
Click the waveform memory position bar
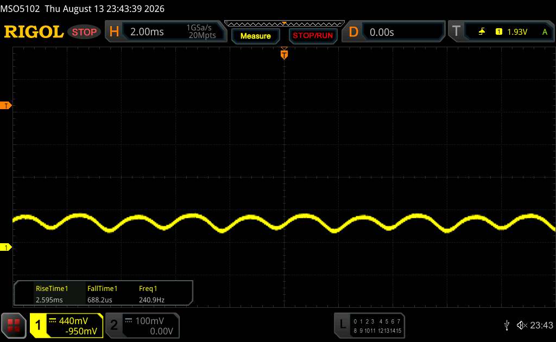coord(285,24)
